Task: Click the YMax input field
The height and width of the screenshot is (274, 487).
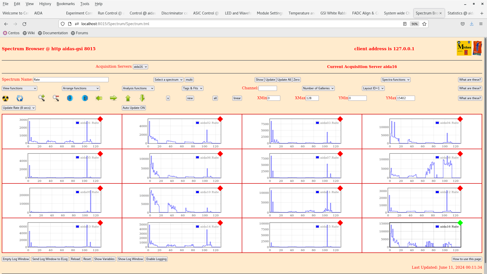Action: pyautogui.click(x=405, y=98)
